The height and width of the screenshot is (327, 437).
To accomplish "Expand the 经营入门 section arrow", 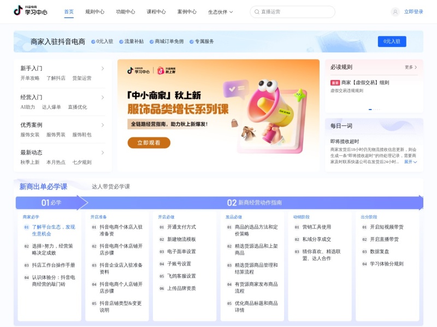I will click(103, 98).
